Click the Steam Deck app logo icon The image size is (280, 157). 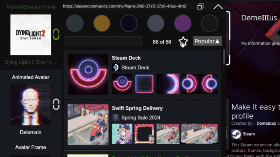point(116,67)
